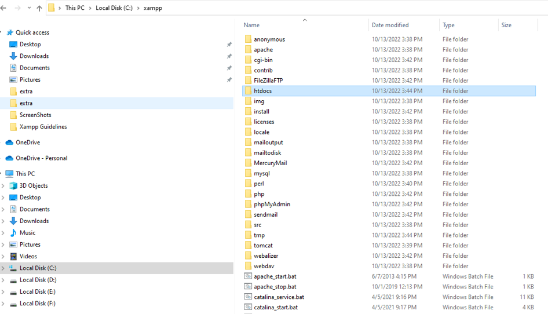The width and height of the screenshot is (548, 314).
Task: Click the pin icon next to Pictures
Action: click(x=229, y=80)
